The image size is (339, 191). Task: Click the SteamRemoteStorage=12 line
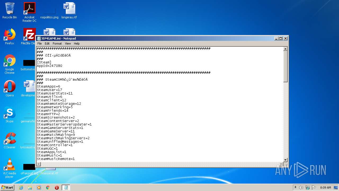[59, 104]
